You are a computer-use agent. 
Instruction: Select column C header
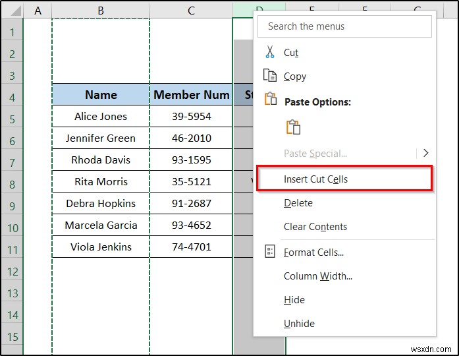tap(191, 10)
